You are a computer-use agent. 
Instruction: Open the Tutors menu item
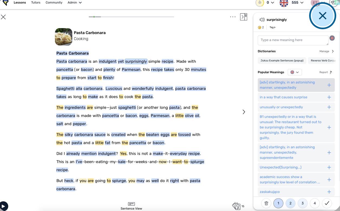click(36, 3)
